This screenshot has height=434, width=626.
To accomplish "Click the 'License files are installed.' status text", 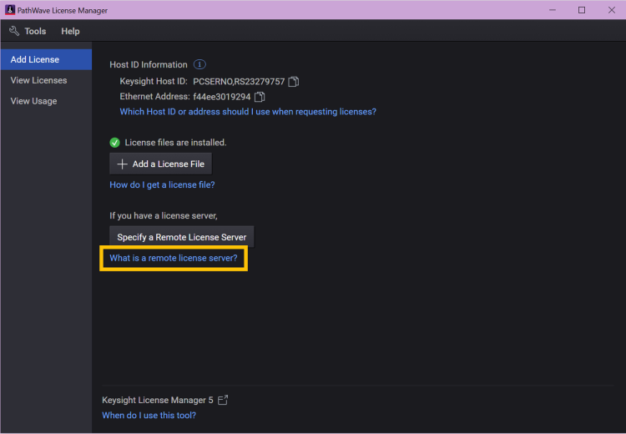I will click(x=175, y=143).
